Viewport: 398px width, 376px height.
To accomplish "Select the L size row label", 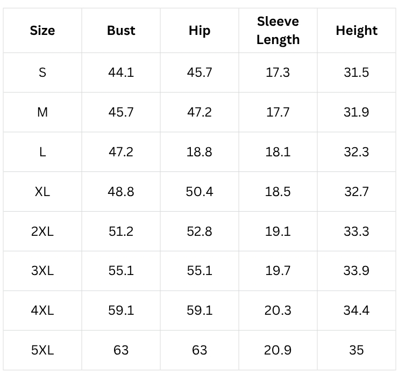I will [42, 152].
